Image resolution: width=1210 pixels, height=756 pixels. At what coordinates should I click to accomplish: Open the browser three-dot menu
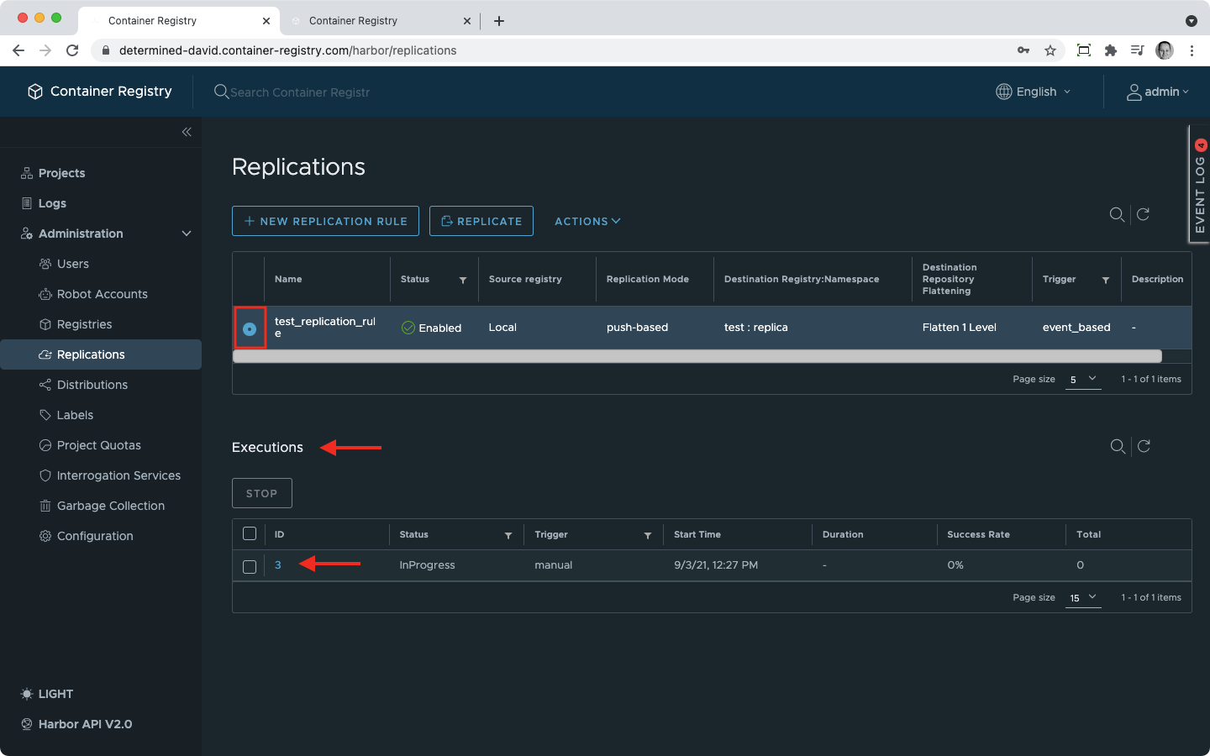[x=1192, y=50]
